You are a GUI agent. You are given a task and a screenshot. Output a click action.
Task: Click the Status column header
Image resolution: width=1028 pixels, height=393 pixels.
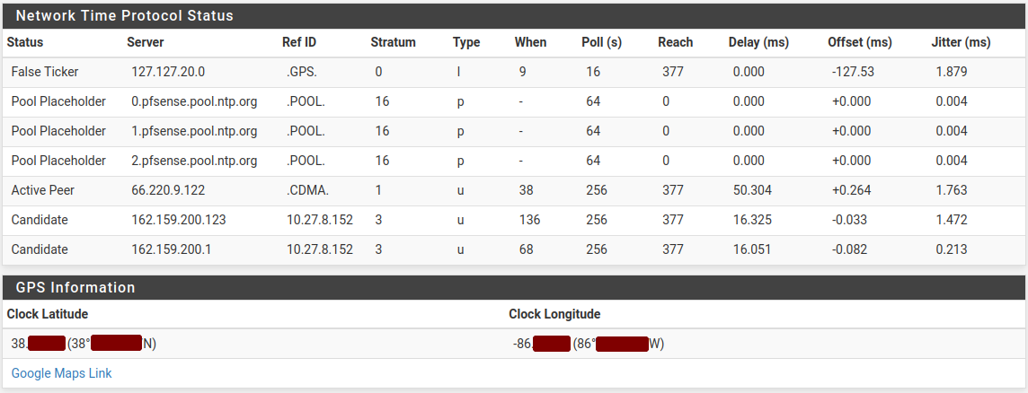pos(25,42)
